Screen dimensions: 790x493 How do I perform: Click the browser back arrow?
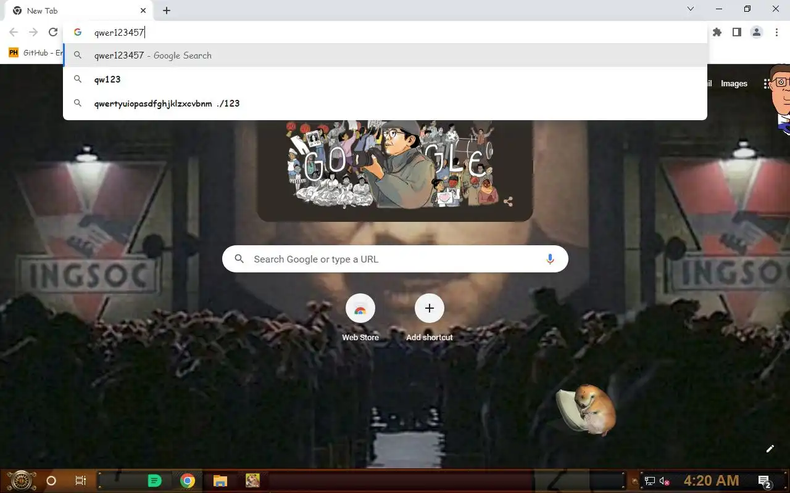pos(14,32)
